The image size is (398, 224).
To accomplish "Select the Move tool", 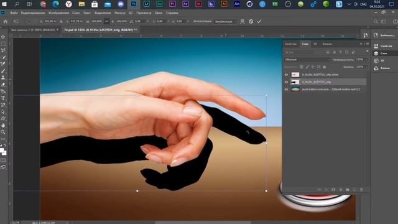I will [x=3, y=37].
